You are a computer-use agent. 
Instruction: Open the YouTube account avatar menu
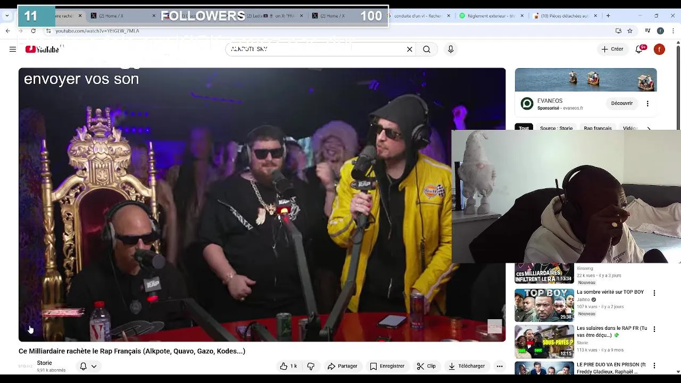659,49
